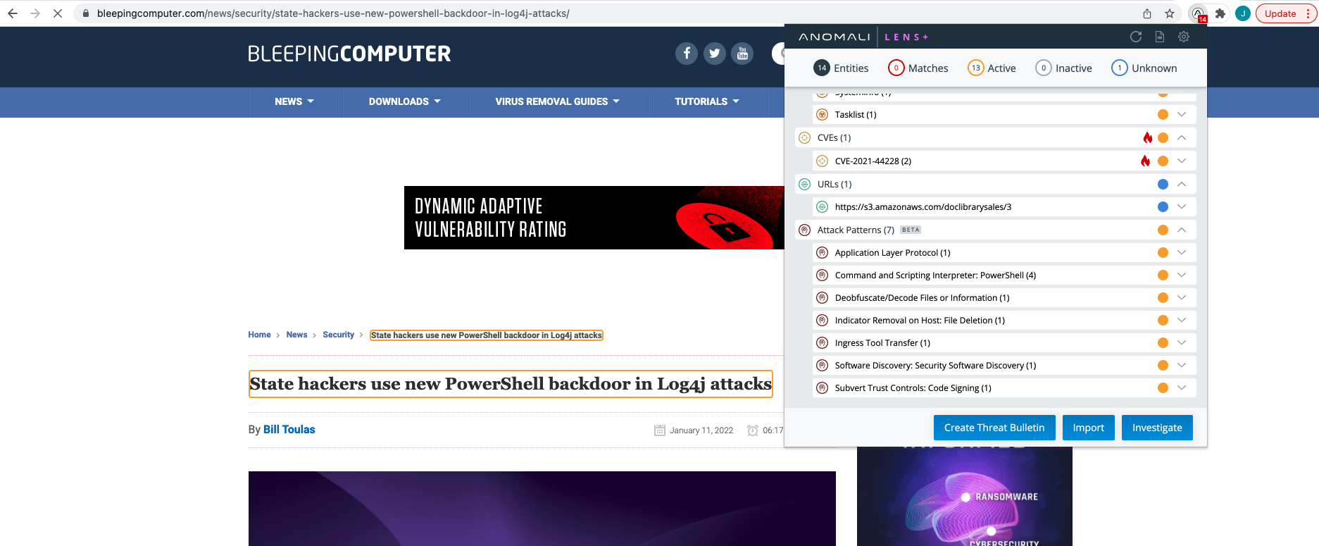Image resolution: width=1319 pixels, height=546 pixels.
Task: Collapse the URLs group
Action: pos(1182,184)
